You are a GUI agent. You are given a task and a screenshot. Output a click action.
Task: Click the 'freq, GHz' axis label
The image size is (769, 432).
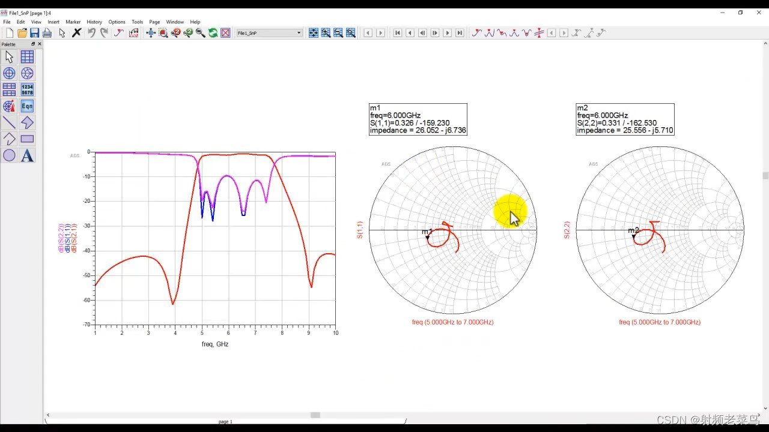tap(215, 344)
